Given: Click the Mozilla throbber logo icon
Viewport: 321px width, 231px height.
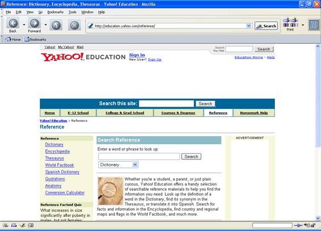Looking at the screenshot, I should [x=314, y=25].
